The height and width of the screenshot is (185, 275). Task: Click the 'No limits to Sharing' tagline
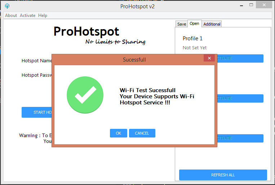coord(115,42)
